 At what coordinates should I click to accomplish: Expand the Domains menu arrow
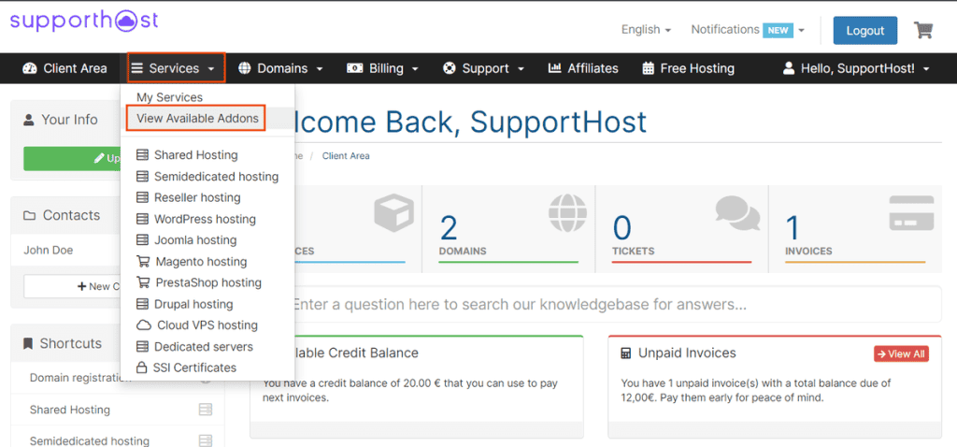coord(320,69)
